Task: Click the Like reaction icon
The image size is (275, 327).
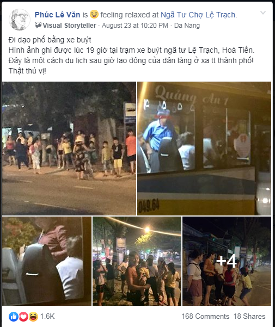Action: 14,317
